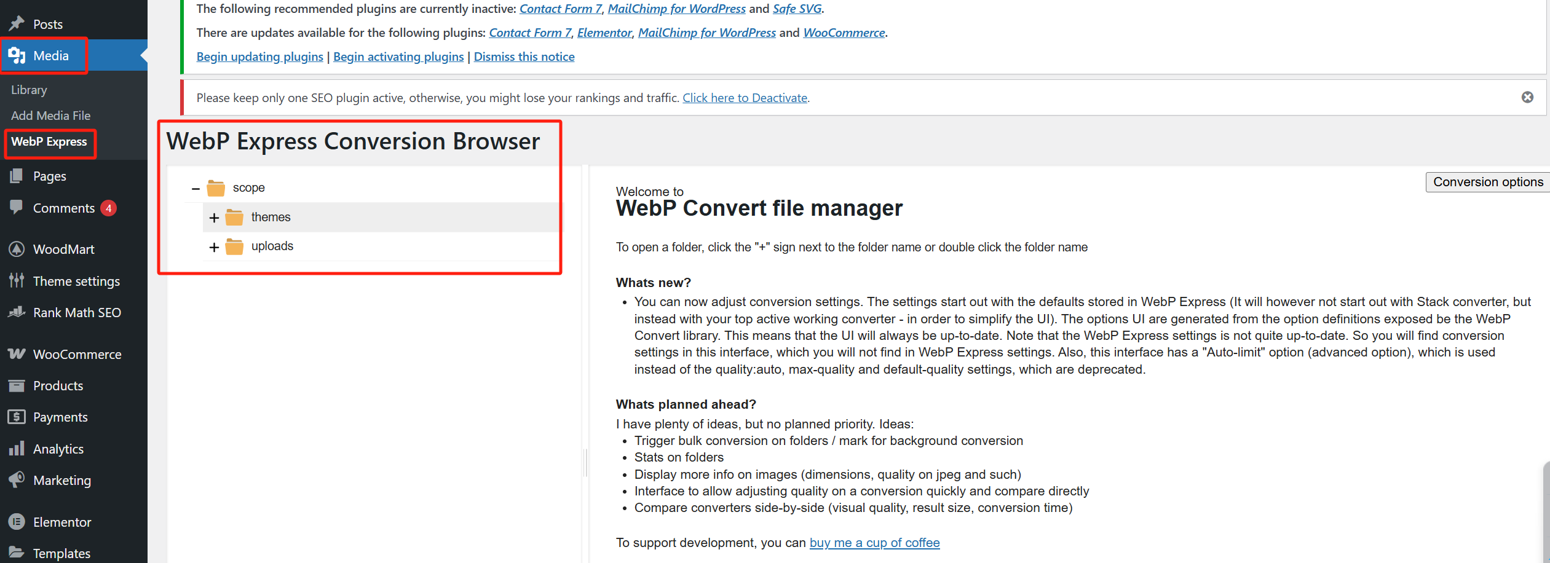This screenshot has height=563, width=1550.
Task: Click the WoodMart logo icon
Action: pyautogui.click(x=17, y=249)
